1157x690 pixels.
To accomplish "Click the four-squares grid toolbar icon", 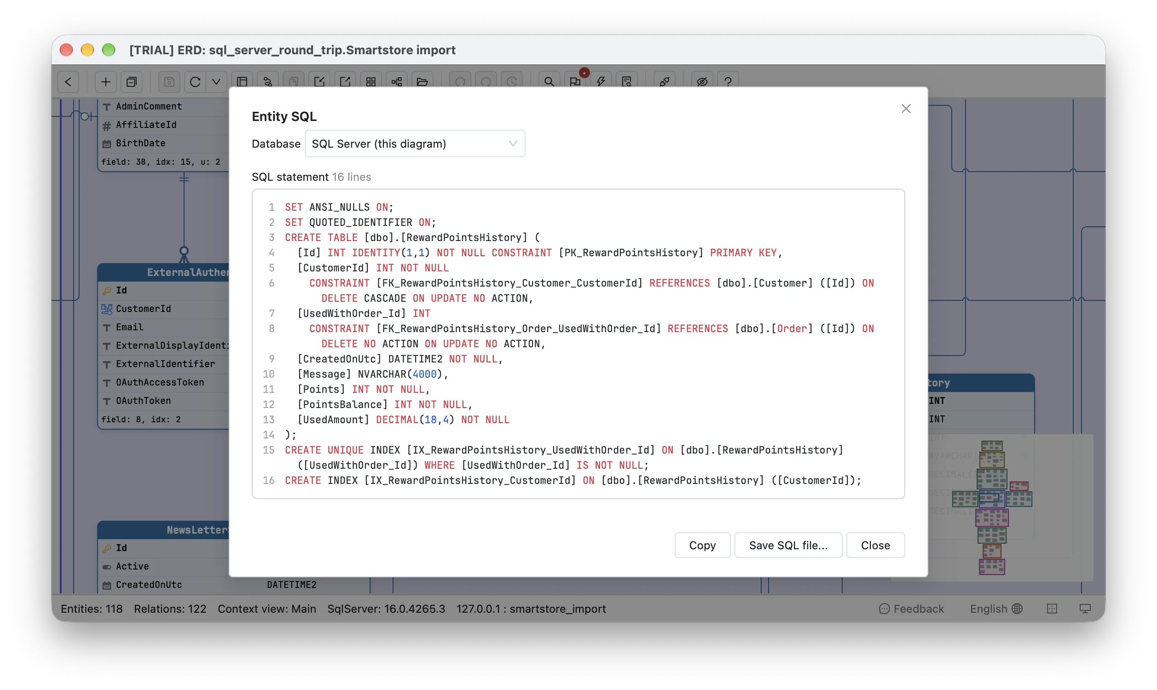I will (371, 82).
